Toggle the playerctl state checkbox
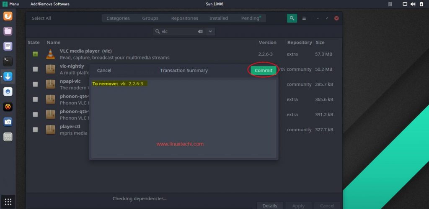 click(35, 130)
